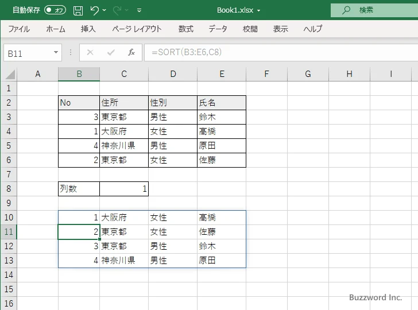This screenshot has height=310, width=418.
Task: Click the Name Box showing B11
Action: click(x=28, y=53)
